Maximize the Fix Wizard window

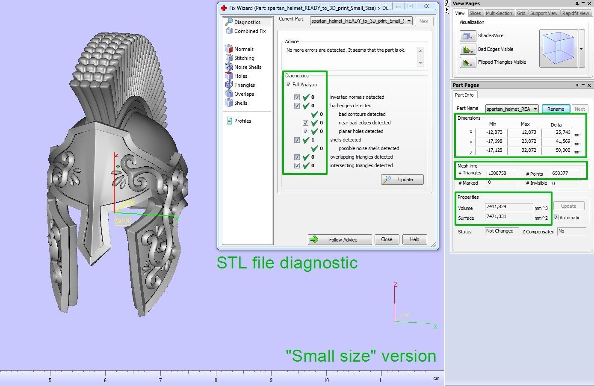pyautogui.click(x=410, y=6)
